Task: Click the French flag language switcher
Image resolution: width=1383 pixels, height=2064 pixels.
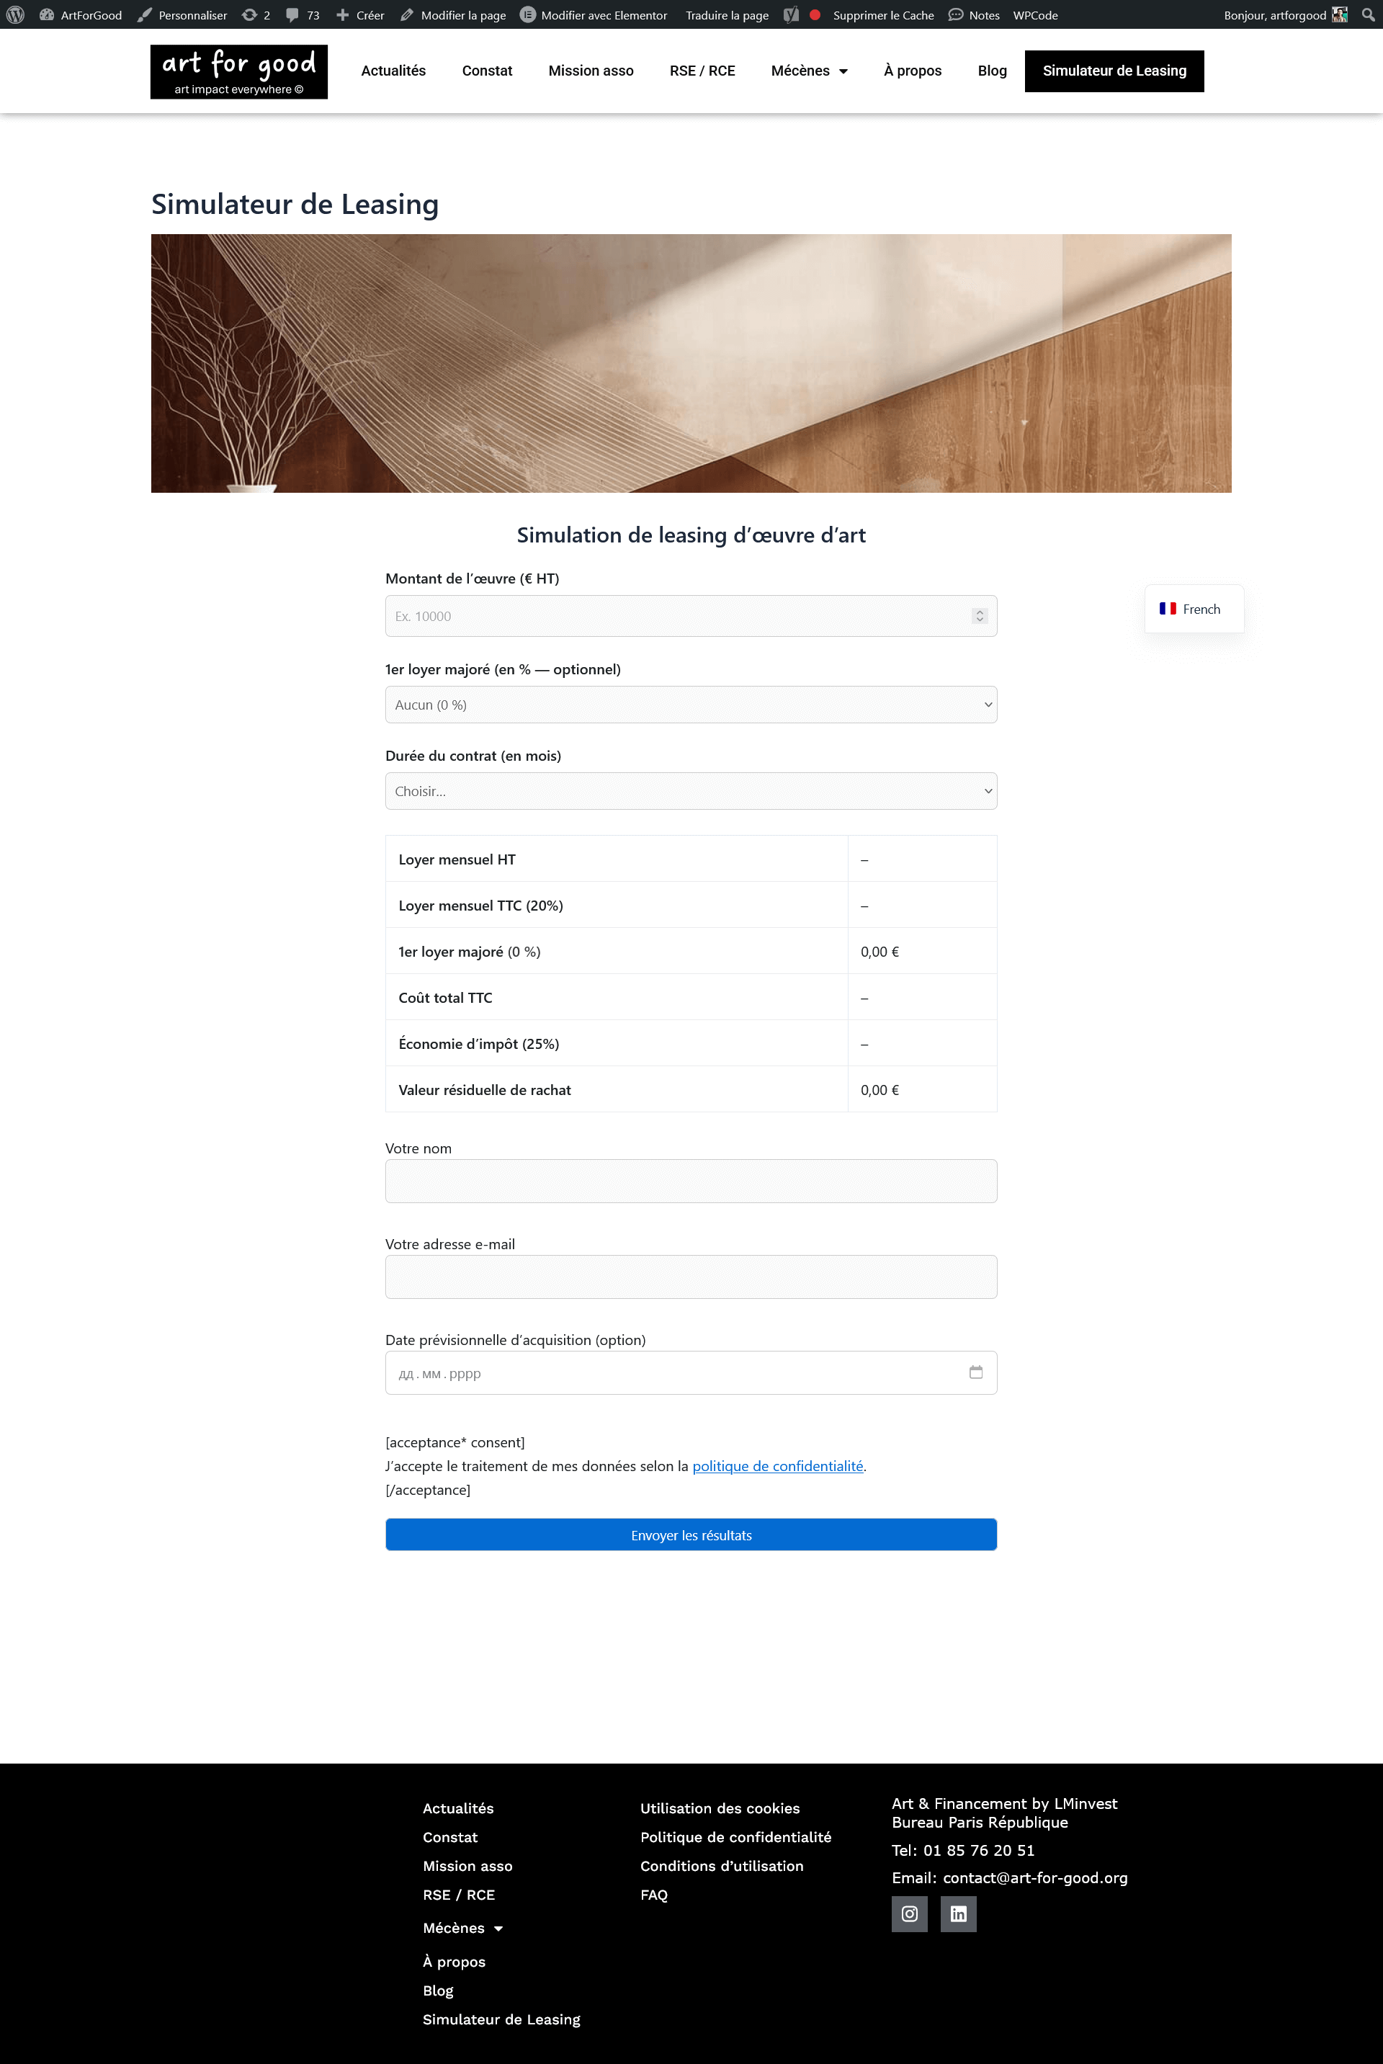Action: pyautogui.click(x=1194, y=609)
